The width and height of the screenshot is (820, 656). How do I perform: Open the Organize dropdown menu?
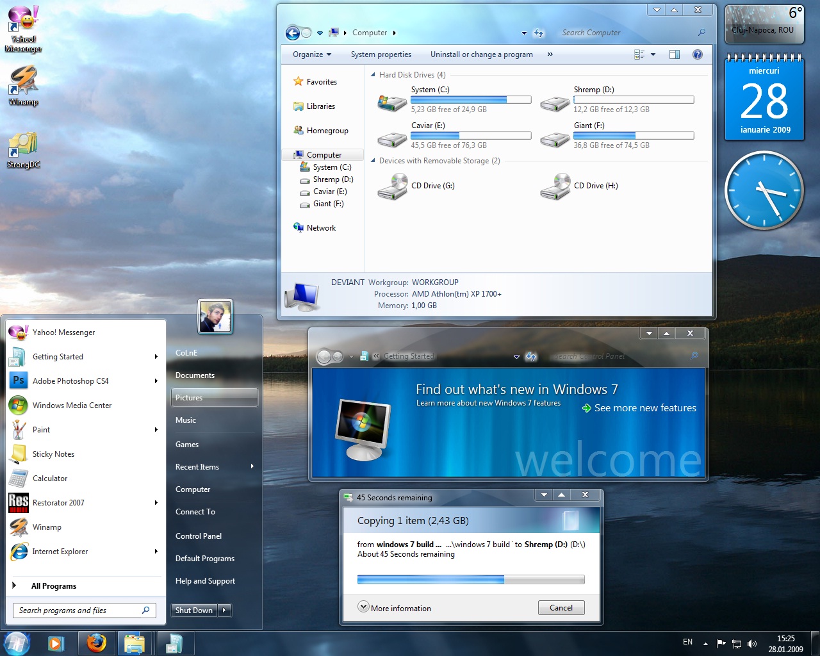[x=311, y=54]
